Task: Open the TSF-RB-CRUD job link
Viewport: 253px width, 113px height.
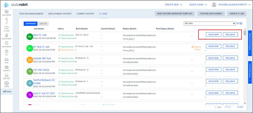Action: (41, 70)
